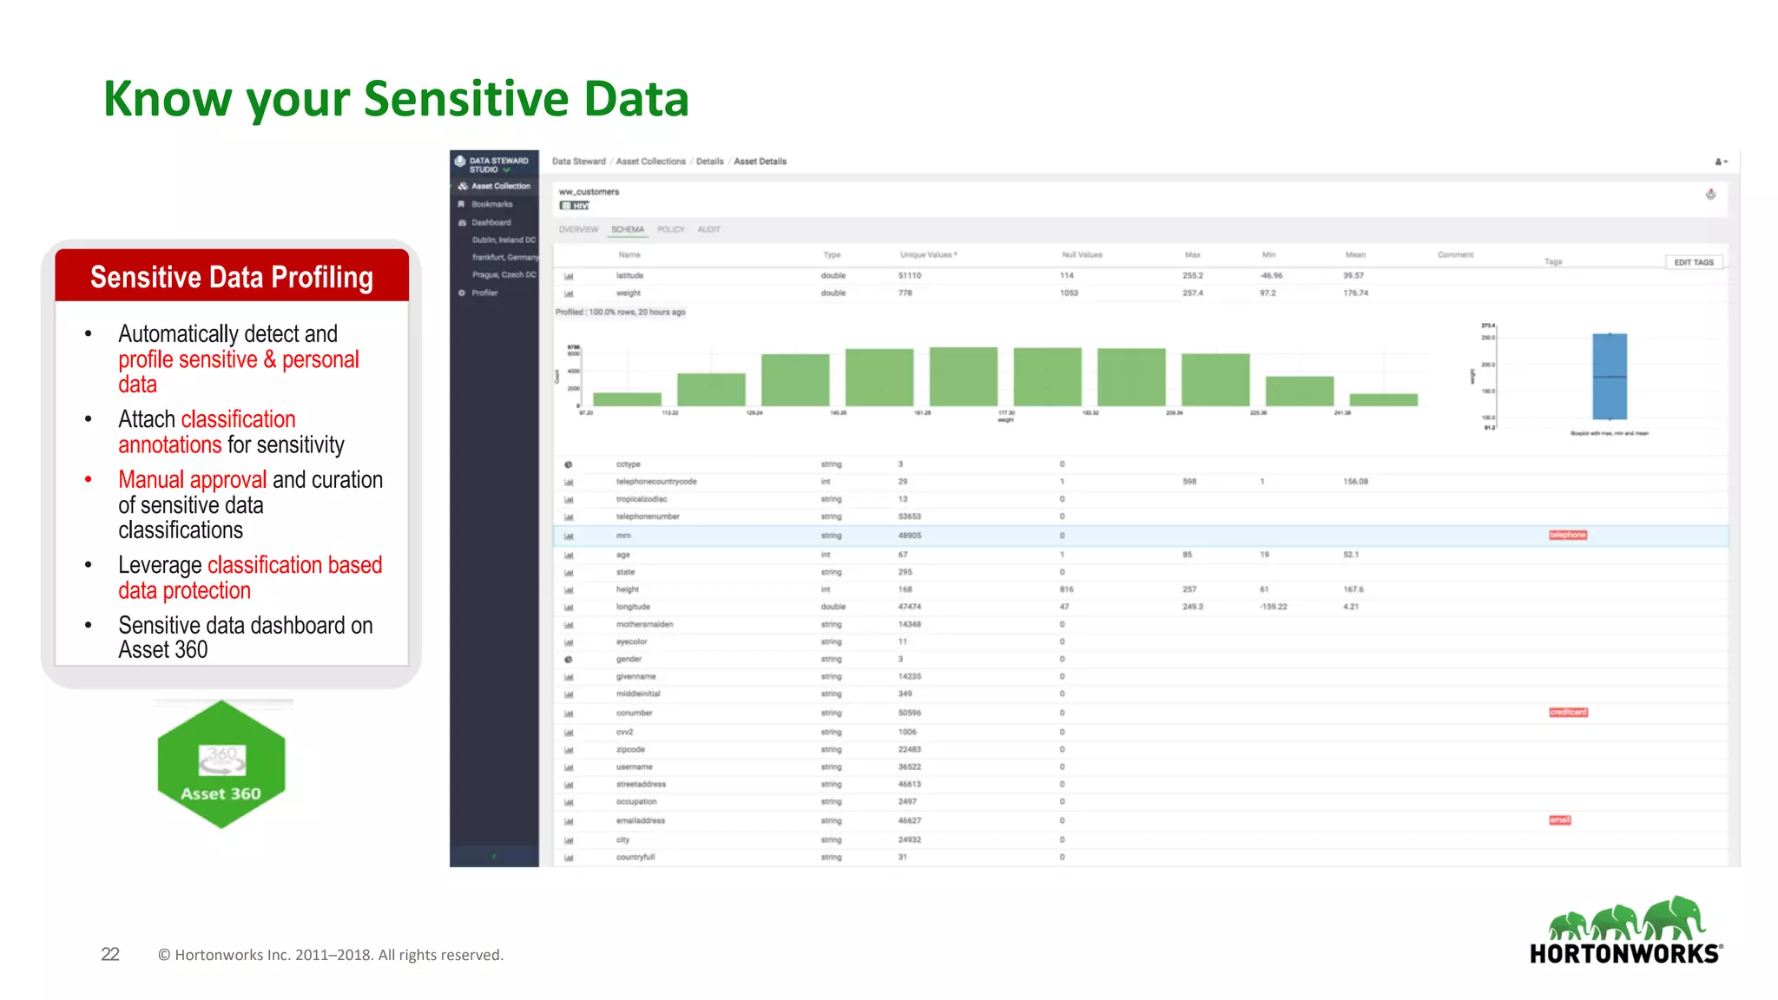The height and width of the screenshot is (1000, 1778).
Task: Click the Data Steward Studio logo
Action: coord(460,161)
